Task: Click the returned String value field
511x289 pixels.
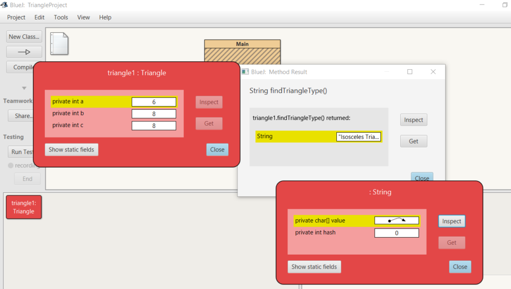Action: (358, 137)
